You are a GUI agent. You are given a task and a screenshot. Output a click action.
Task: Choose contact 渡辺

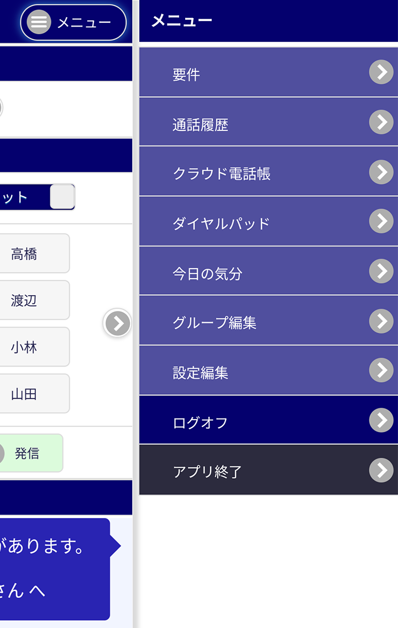[34, 300]
